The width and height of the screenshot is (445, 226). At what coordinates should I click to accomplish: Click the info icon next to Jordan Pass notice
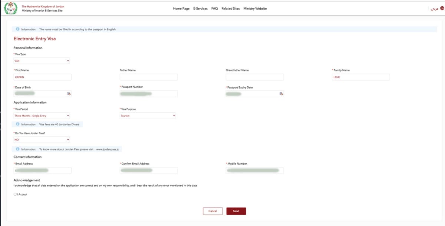pos(17,149)
